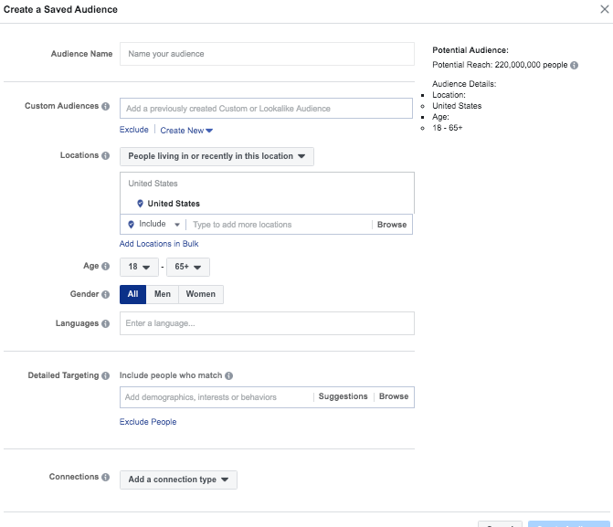Click the Exclude custom audience link

coord(134,130)
